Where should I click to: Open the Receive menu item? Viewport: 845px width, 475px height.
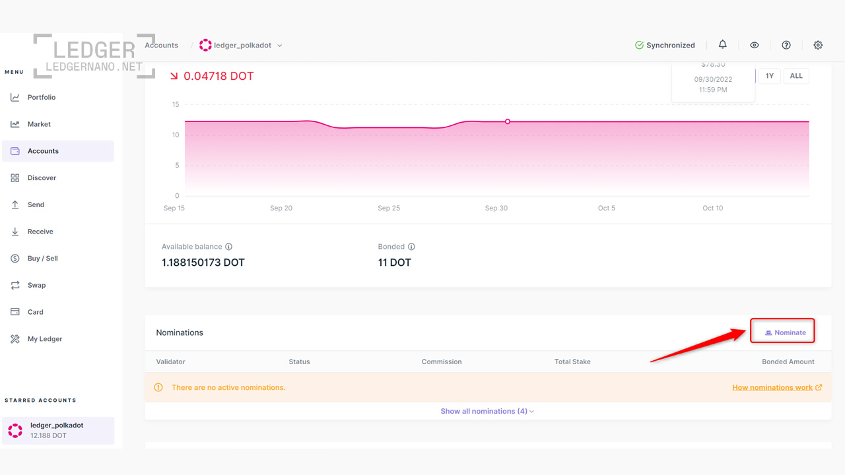(x=58, y=232)
